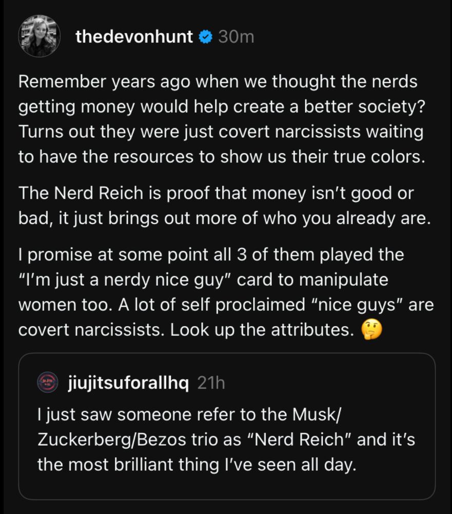The width and height of the screenshot is (452, 514).
Task: Click the paragraph starting "Remember years ago"
Action: pos(221,119)
